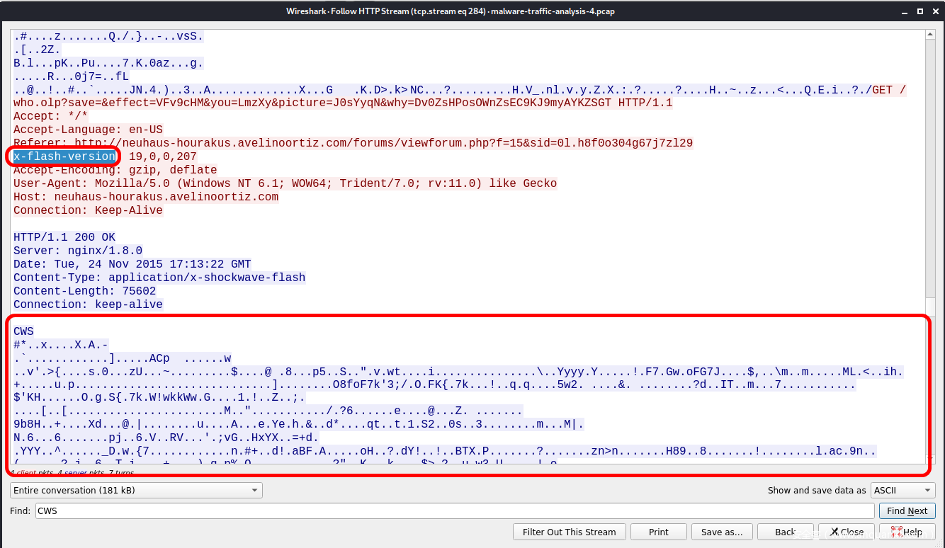Click the request's Connection: Keep-Alive line
Image resolution: width=945 pixels, height=548 pixels.
[88, 210]
